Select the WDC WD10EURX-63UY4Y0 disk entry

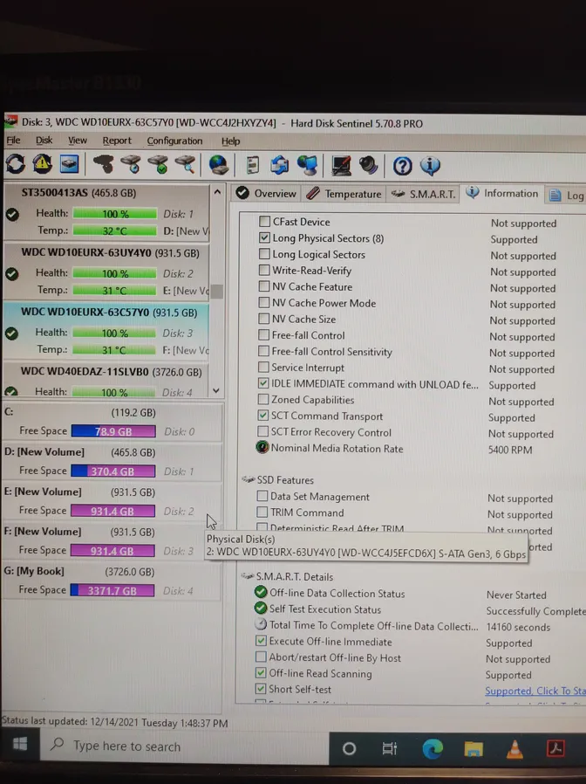(x=106, y=271)
